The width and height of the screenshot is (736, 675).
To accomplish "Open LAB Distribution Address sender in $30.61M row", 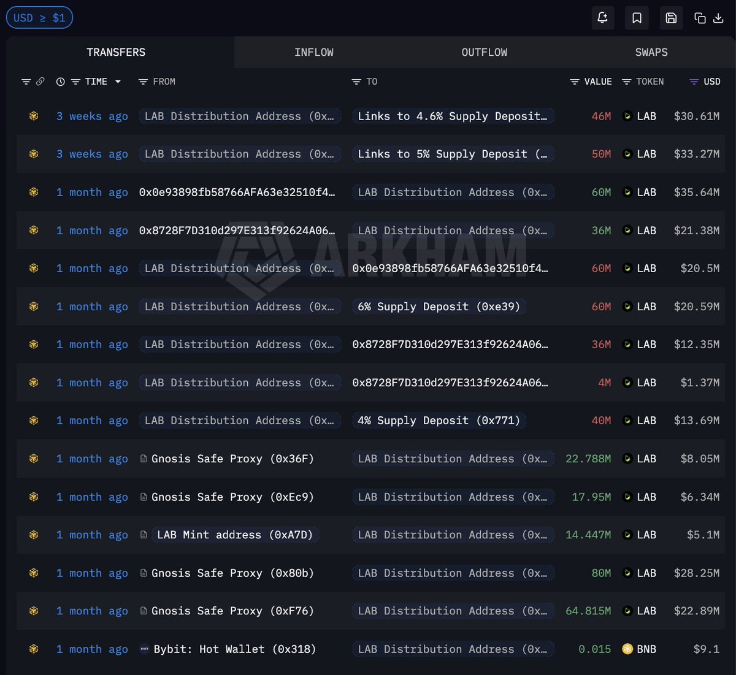I will pos(239,116).
